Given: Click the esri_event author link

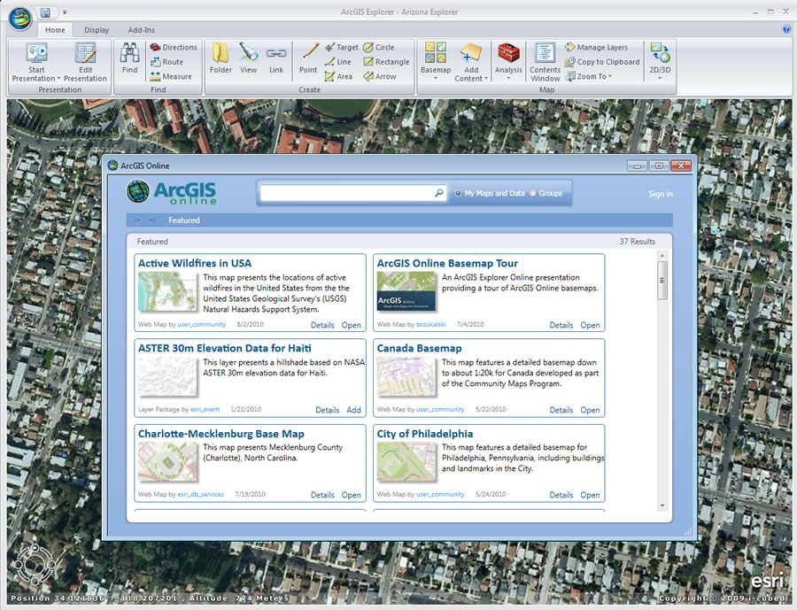Looking at the screenshot, I should tap(205, 409).
